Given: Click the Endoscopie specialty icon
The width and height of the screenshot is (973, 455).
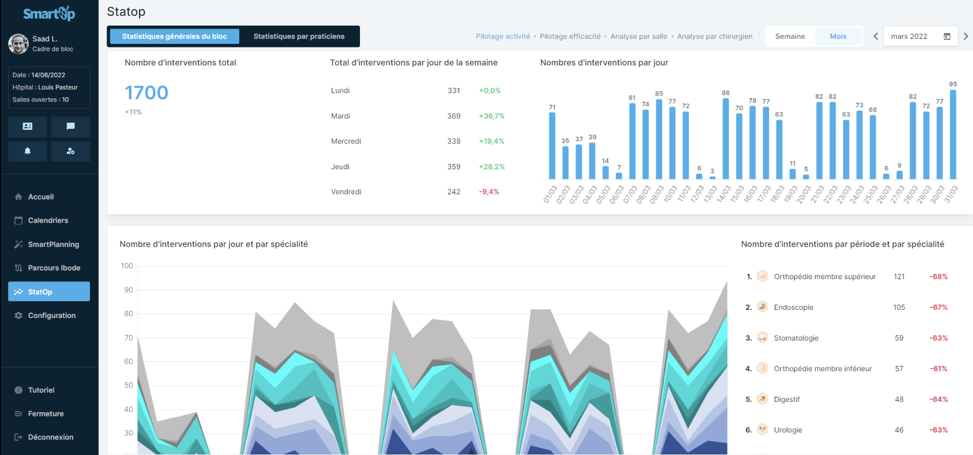Looking at the screenshot, I should (762, 307).
